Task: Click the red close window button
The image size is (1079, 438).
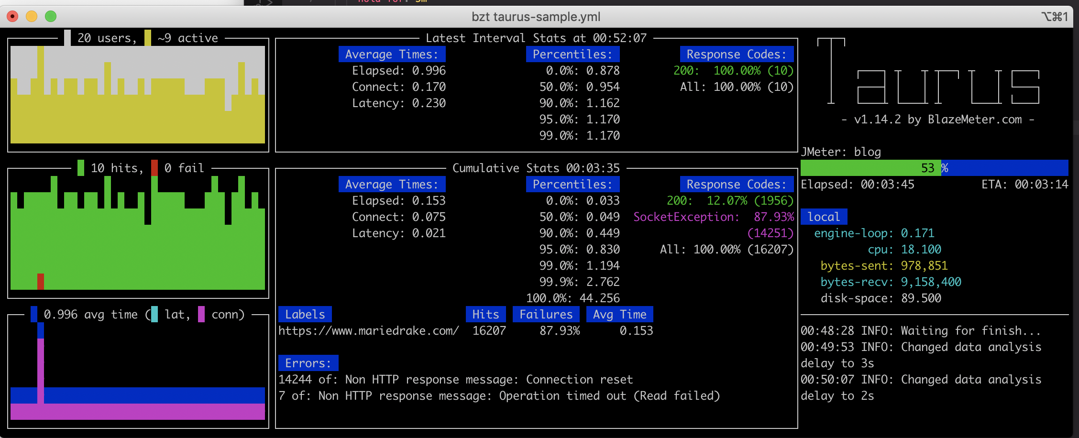Action: point(12,16)
